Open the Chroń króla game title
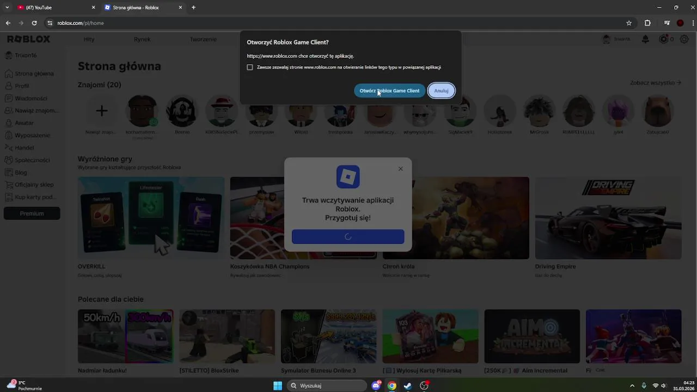697x392 pixels. 399,267
